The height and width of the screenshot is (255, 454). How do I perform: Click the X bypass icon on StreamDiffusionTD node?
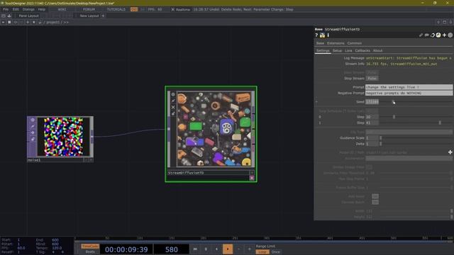(173, 107)
